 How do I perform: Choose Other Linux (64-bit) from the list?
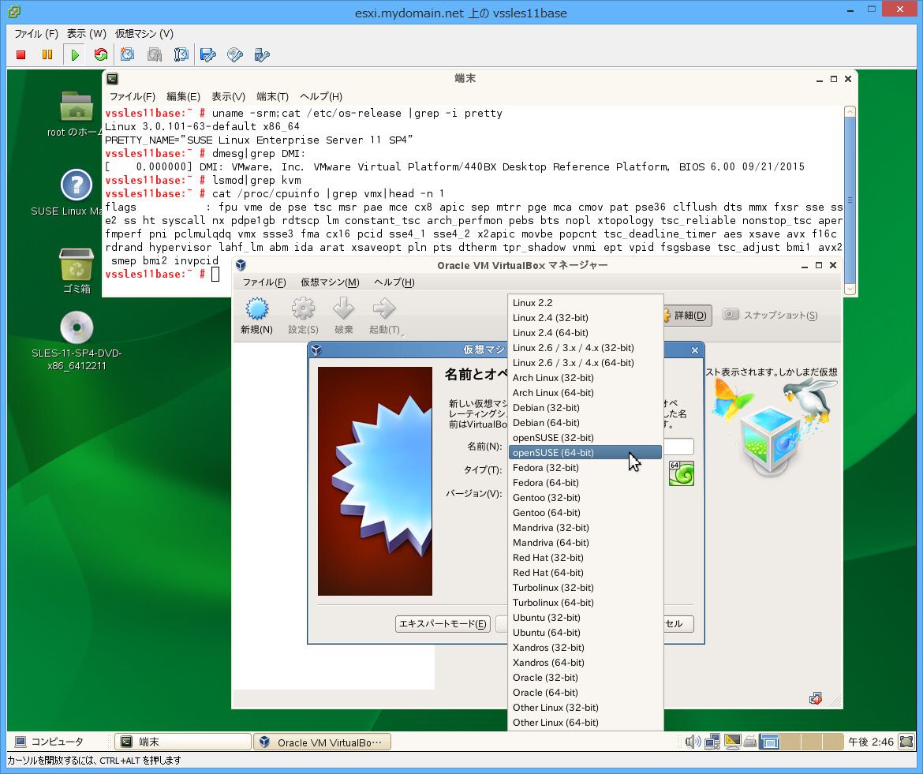[x=585, y=723]
